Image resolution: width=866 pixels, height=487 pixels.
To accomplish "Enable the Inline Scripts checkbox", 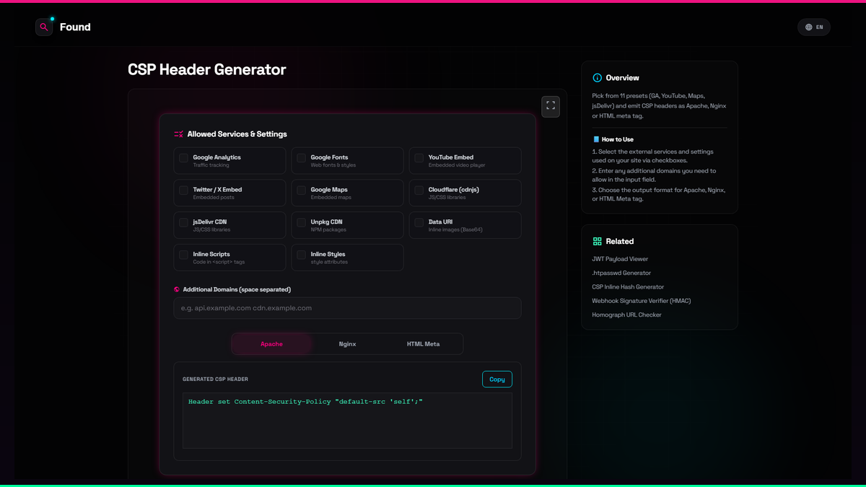I will coord(184,255).
